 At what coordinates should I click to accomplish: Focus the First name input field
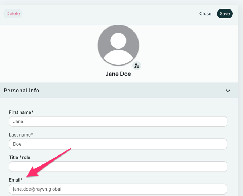coord(118,121)
